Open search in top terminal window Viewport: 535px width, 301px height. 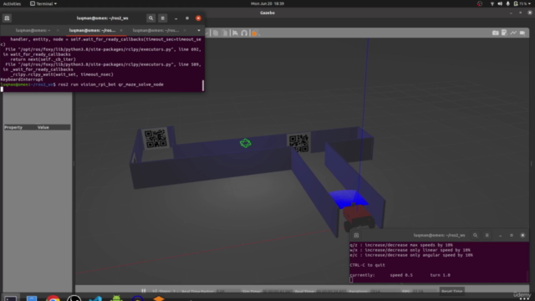coord(150,18)
